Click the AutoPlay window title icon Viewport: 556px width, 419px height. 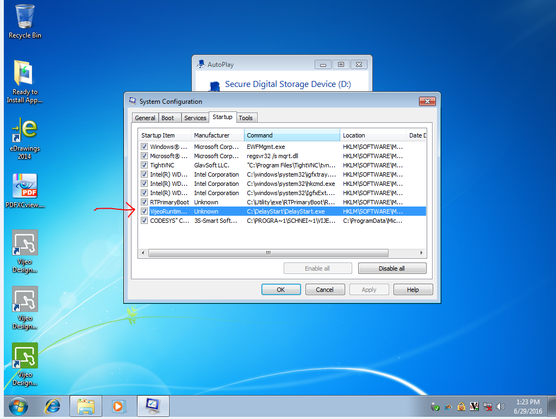click(201, 64)
